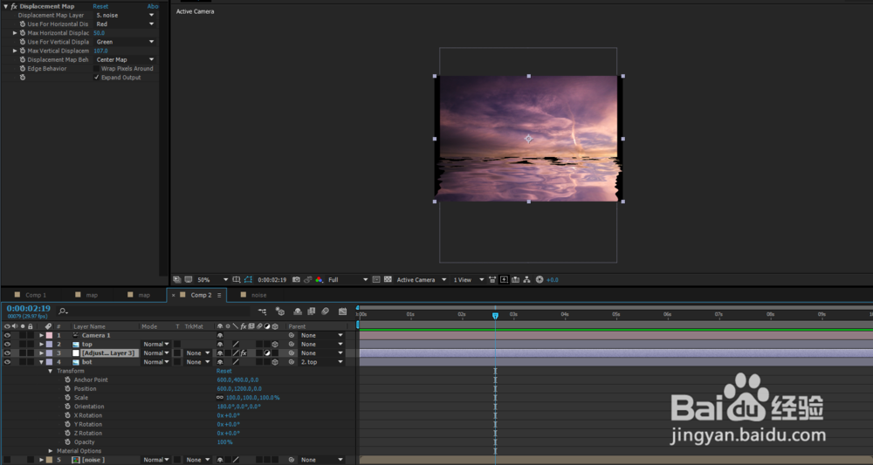Click fx switch on Adjustment Layer 3

[244, 353]
